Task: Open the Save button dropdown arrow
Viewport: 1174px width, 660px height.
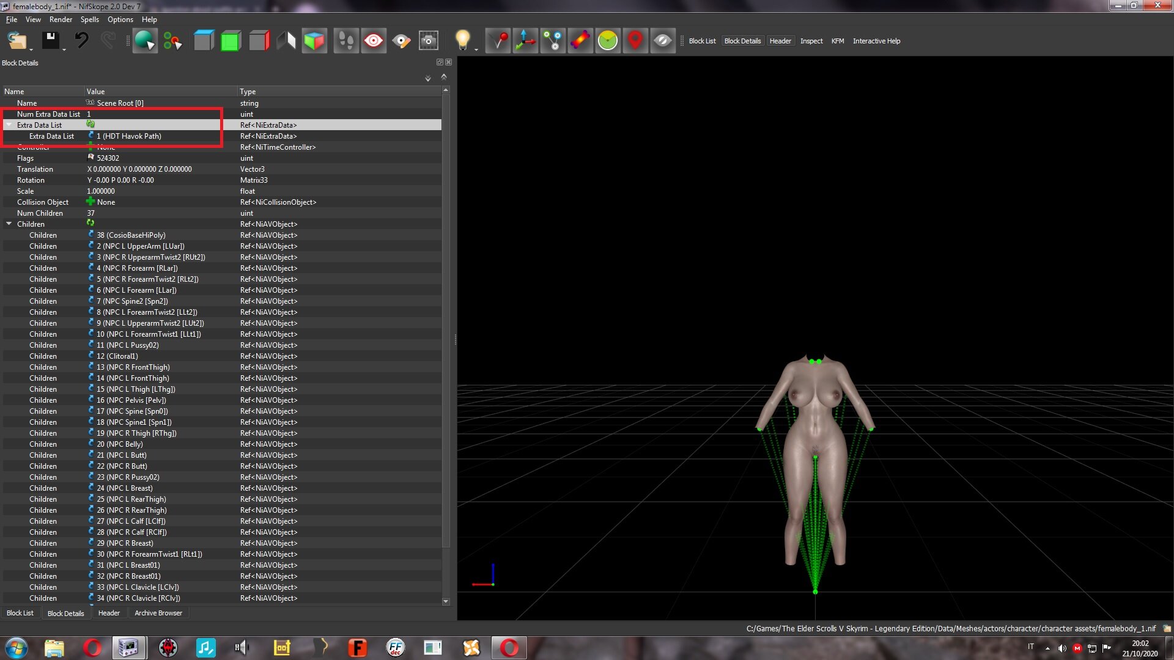Action: click(64, 50)
